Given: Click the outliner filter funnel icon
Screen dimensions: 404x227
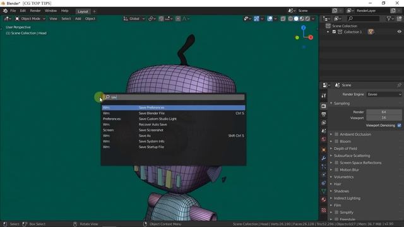Looking at the screenshot, I should tap(389, 18).
